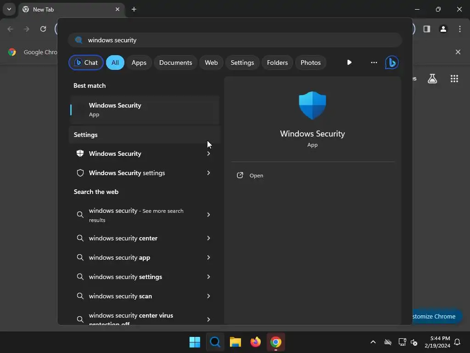The height and width of the screenshot is (353, 470).
Task: Expand the virus protection off result arrow
Action: (x=209, y=319)
